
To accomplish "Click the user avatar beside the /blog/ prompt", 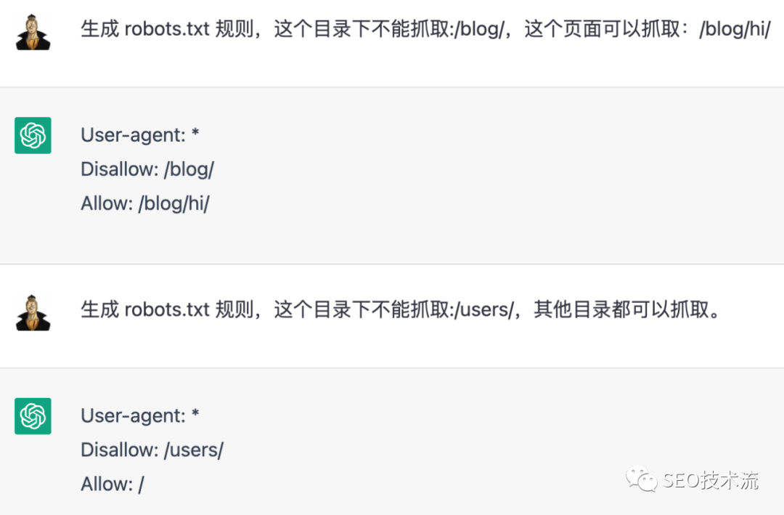I will tap(33, 32).
